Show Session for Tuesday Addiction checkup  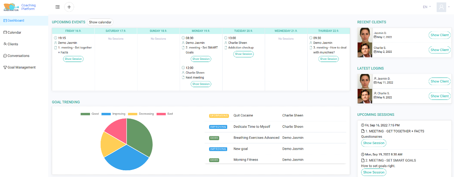243,54
